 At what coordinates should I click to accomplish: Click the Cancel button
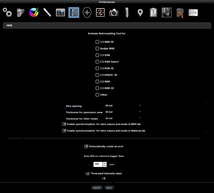click(x=97, y=188)
